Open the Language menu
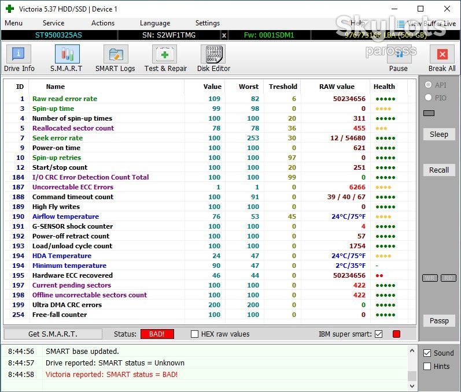This screenshot has width=461, height=392. point(155,23)
